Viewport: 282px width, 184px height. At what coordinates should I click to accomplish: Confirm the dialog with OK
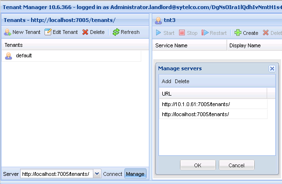click(198, 165)
